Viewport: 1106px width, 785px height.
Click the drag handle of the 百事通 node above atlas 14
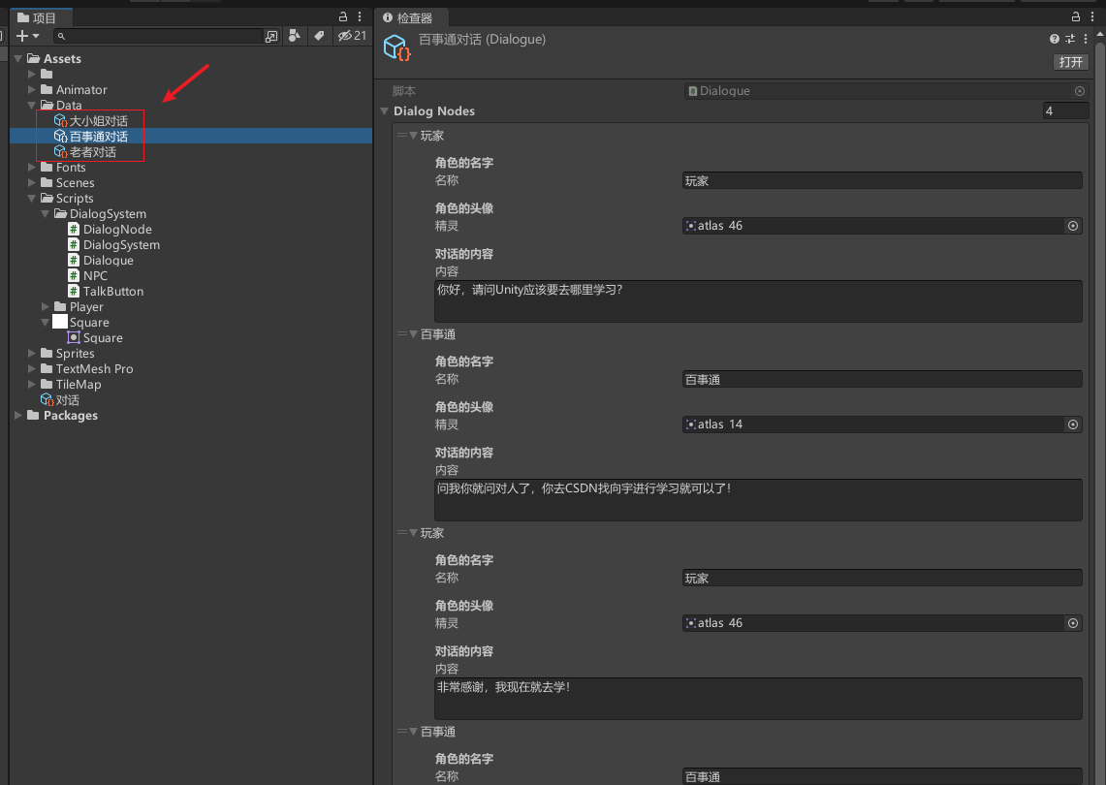click(x=402, y=334)
